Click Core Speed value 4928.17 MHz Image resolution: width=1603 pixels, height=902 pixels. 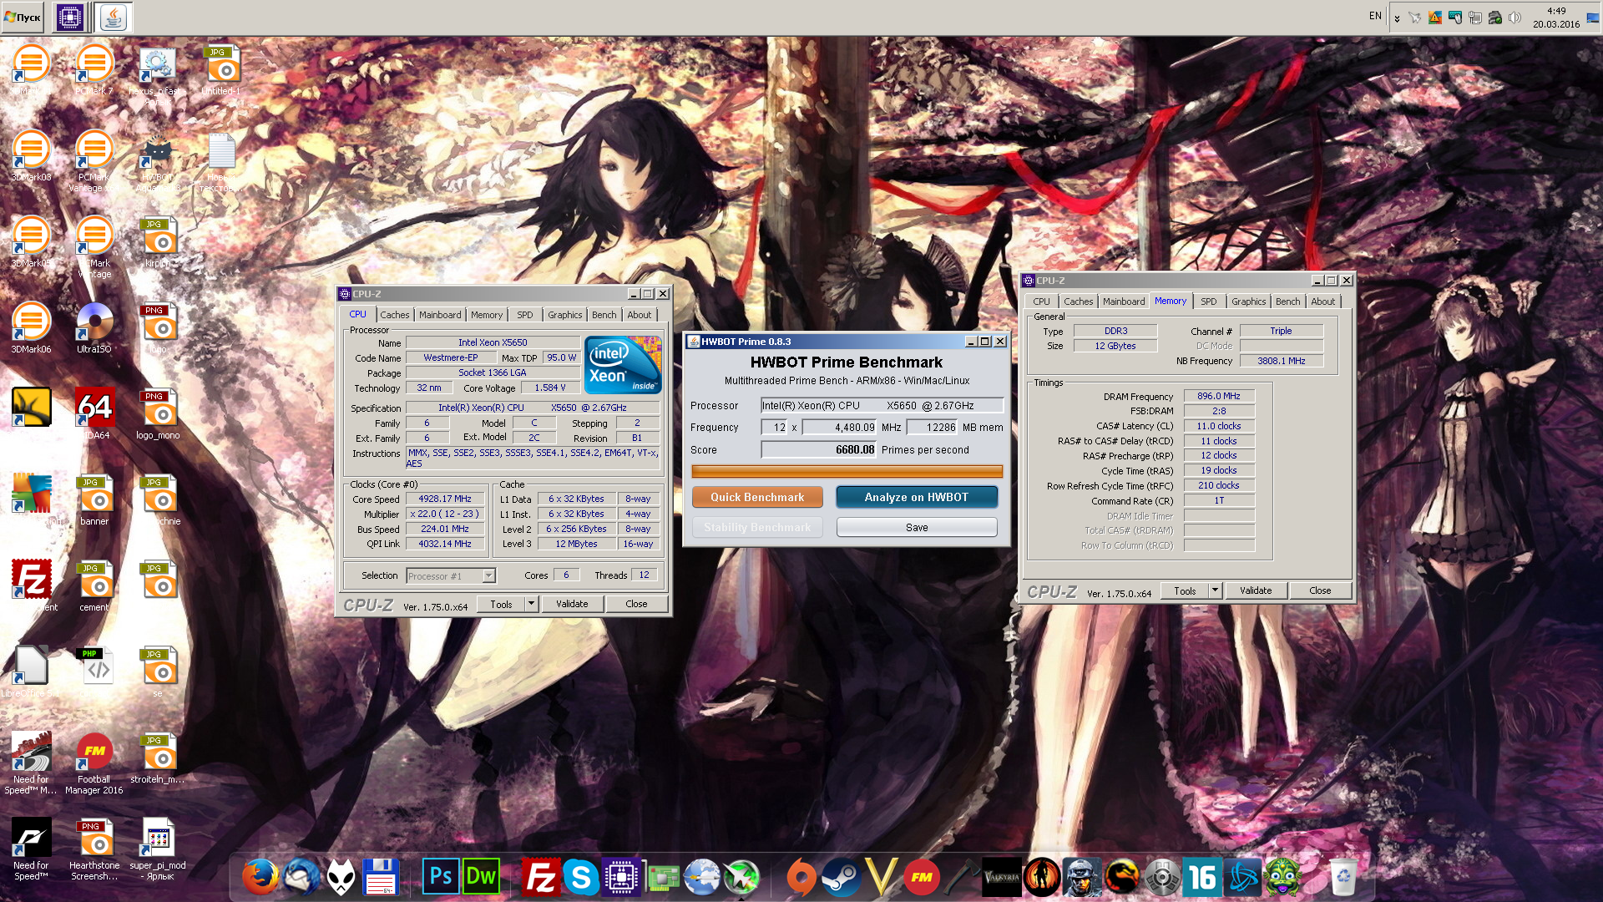445,499
